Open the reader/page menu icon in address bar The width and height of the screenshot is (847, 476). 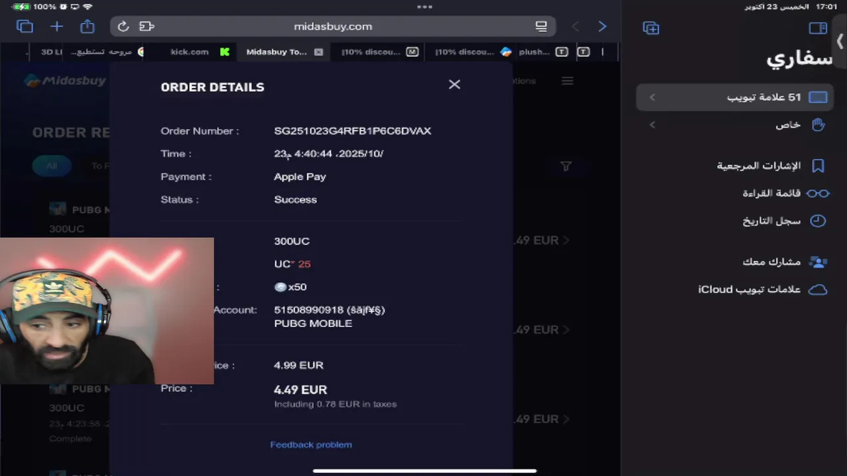pyautogui.click(x=541, y=26)
